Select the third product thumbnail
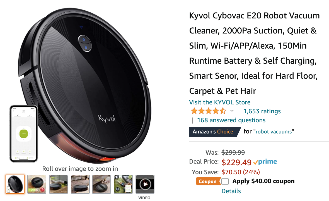The image size is (329, 201). [59, 184]
